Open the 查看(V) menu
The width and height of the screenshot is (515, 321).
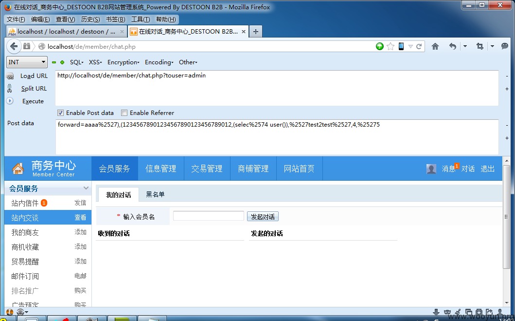click(65, 19)
